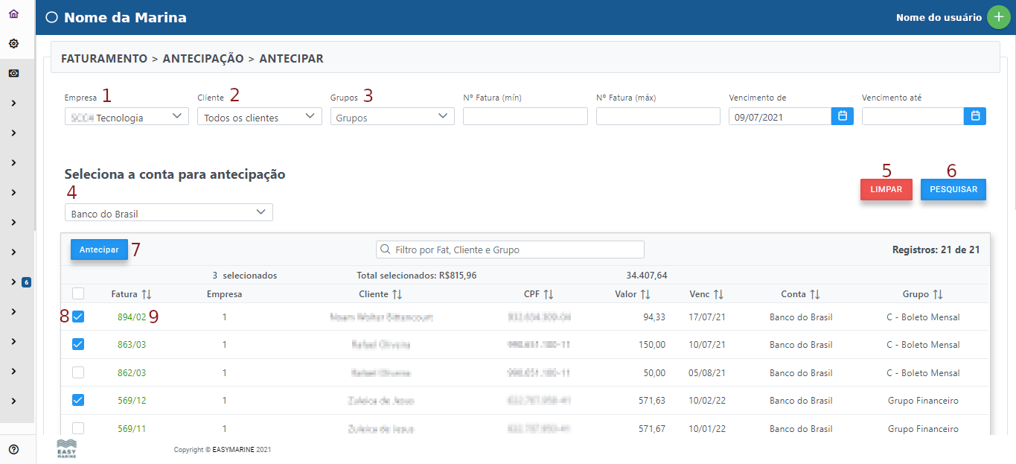Image resolution: width=1016 pixels, height=464 pixels.
Task: Sort table by Valor column arrows
Action: click(645, 294)
